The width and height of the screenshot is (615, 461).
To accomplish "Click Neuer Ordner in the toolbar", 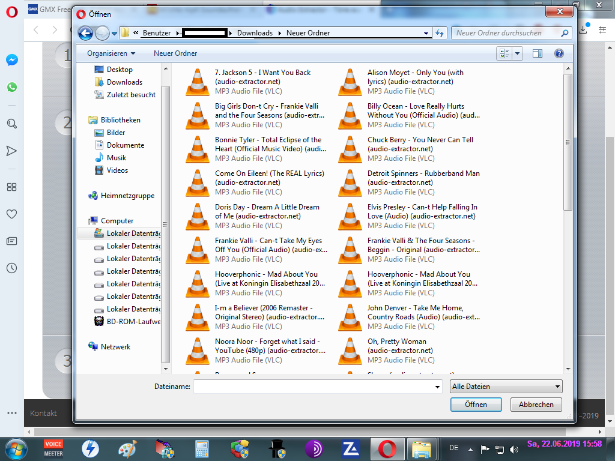I will (x=175, y=53).
